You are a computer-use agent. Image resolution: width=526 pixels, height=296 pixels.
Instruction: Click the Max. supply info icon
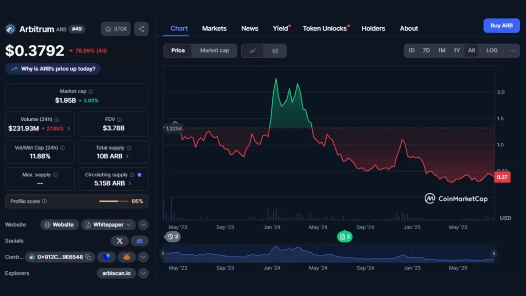(55, 175)
